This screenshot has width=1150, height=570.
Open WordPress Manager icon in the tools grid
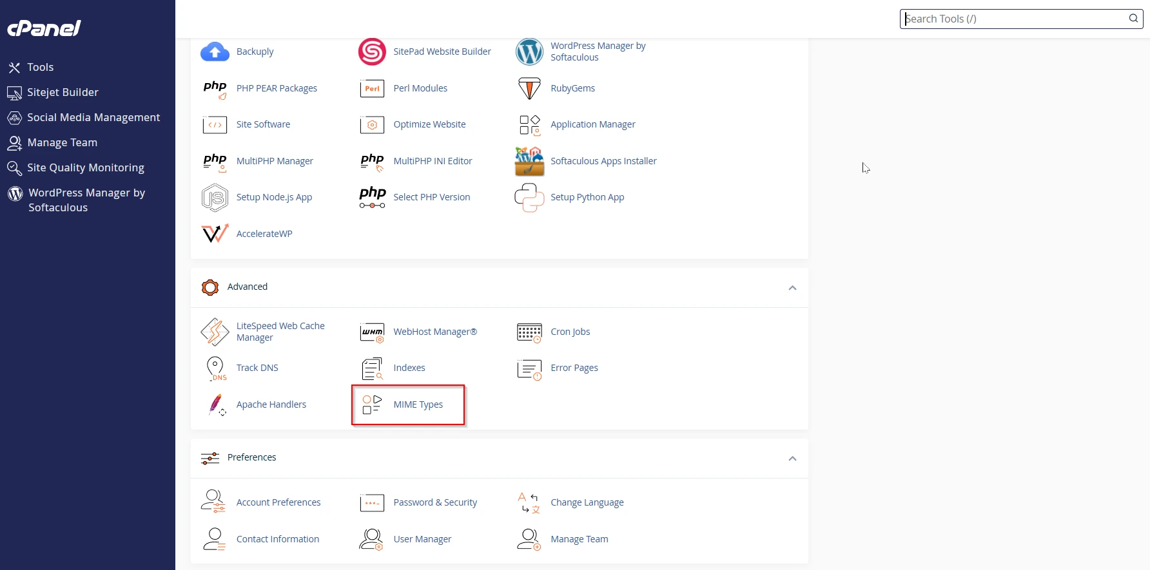click(x=529, y=52)
